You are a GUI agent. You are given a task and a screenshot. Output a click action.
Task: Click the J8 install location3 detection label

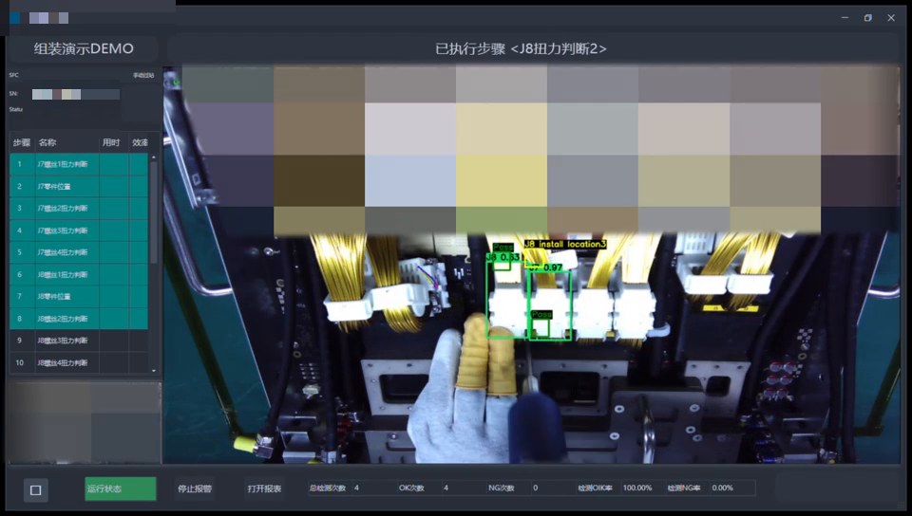point(565,245)
